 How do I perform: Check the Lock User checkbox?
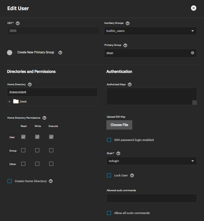[109, 175]
